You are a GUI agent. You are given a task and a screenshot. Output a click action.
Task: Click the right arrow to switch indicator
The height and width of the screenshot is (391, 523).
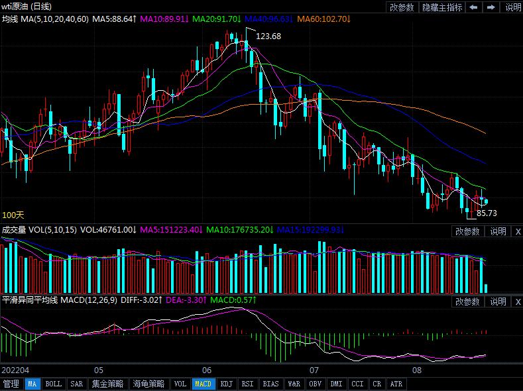point(492,7)
